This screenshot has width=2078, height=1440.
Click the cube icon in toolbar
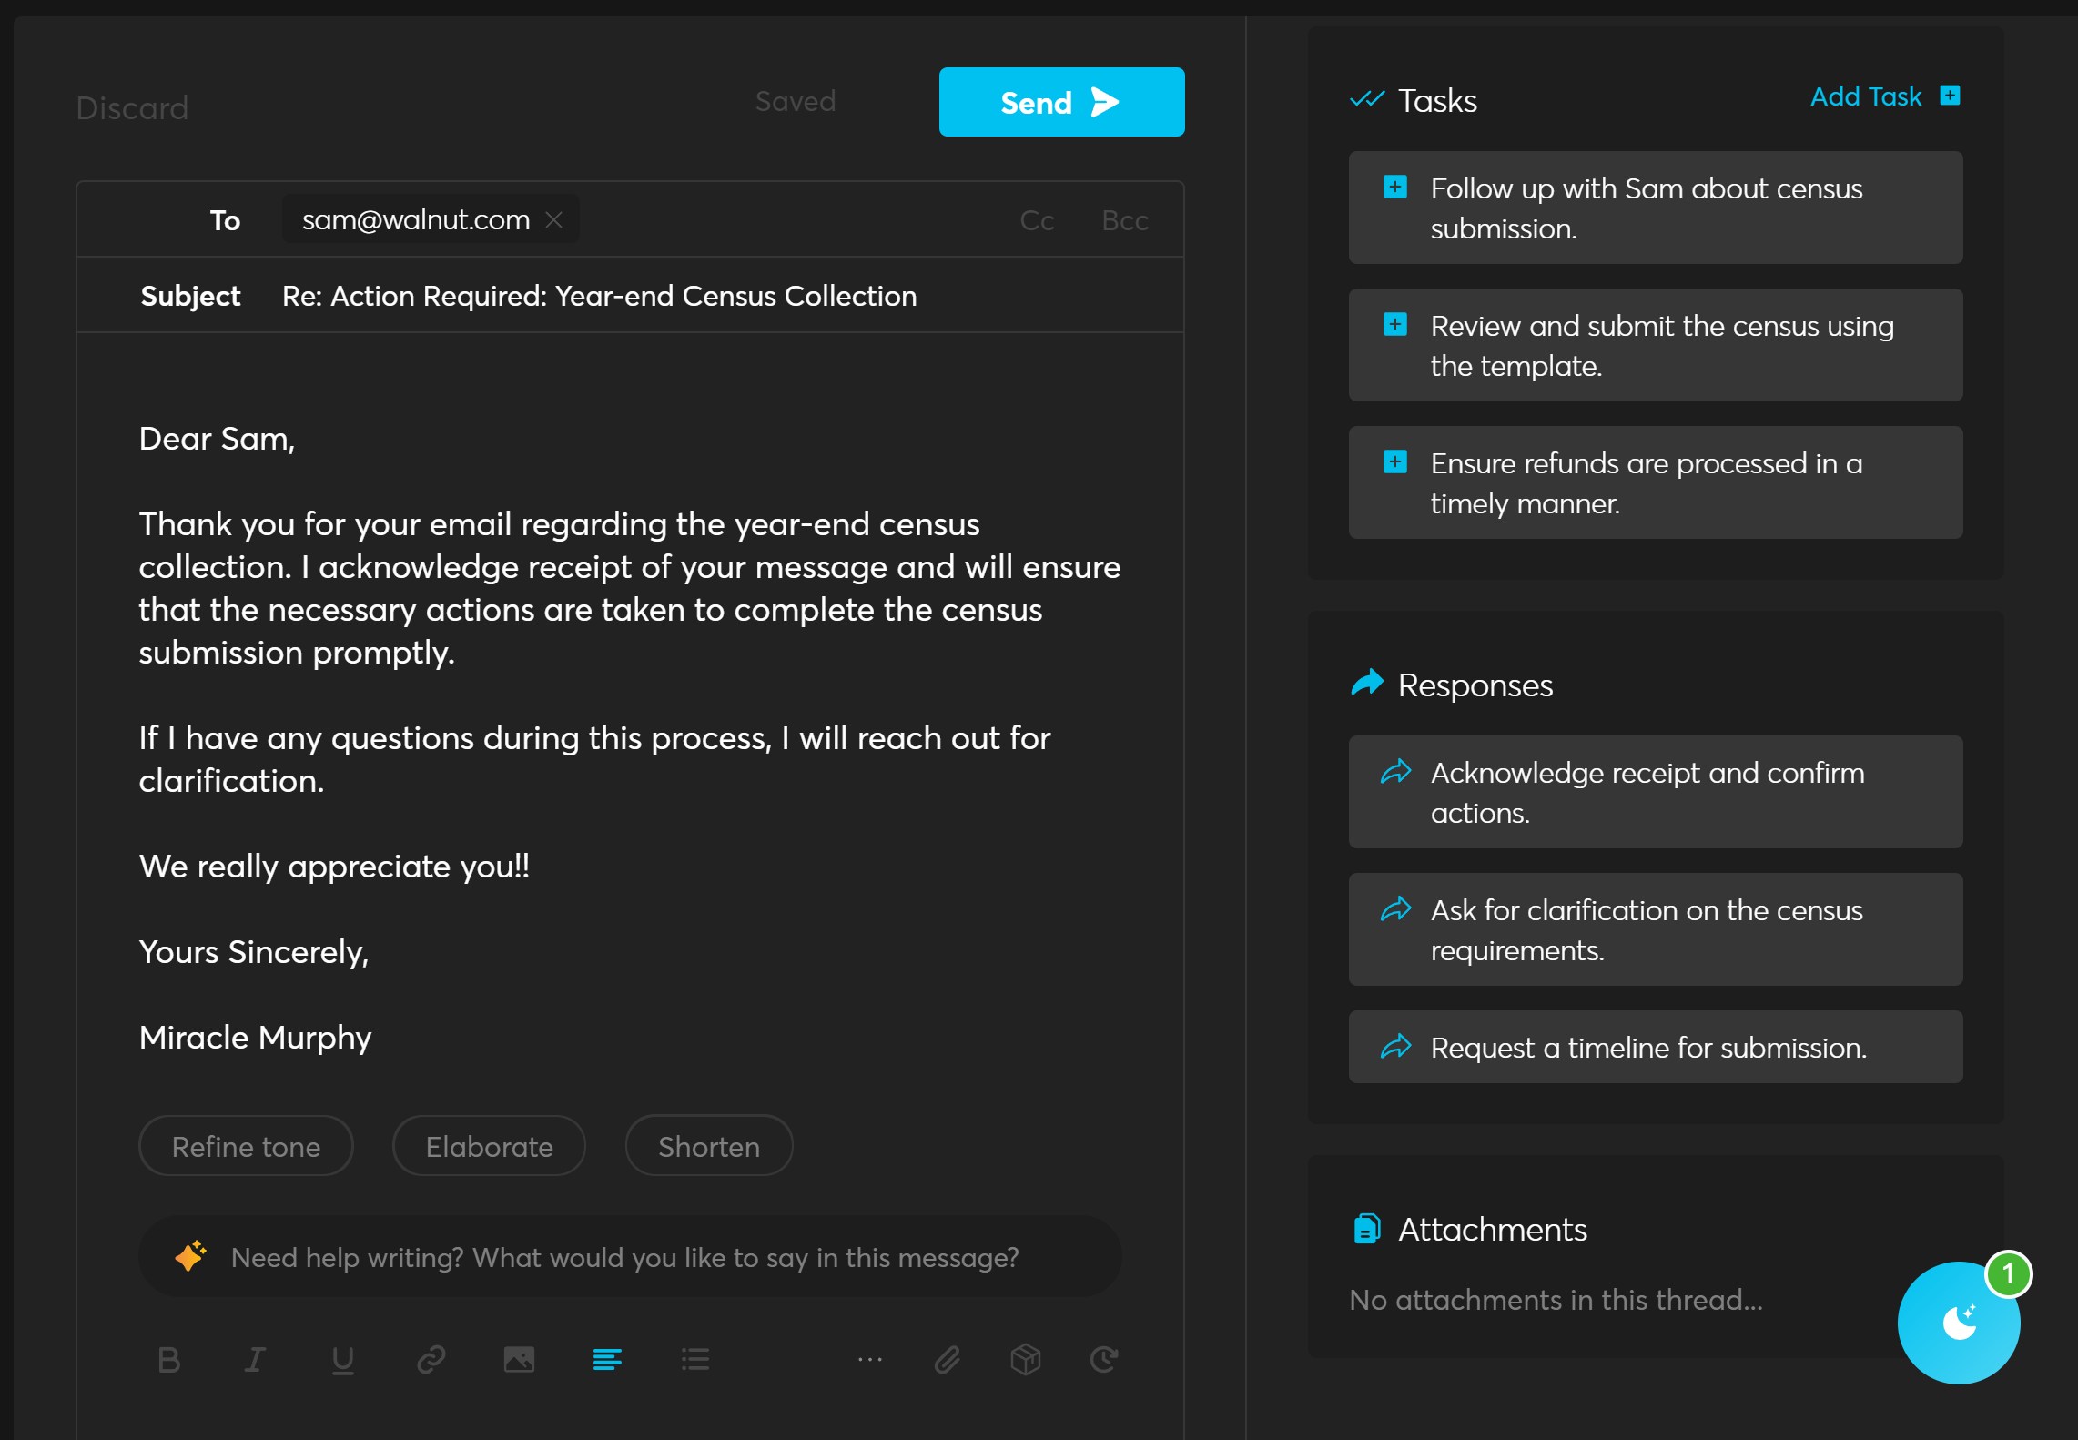click(x=1026, y=1360)
